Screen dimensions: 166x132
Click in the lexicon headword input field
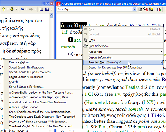pyautogui.click(x=94, y=9)
